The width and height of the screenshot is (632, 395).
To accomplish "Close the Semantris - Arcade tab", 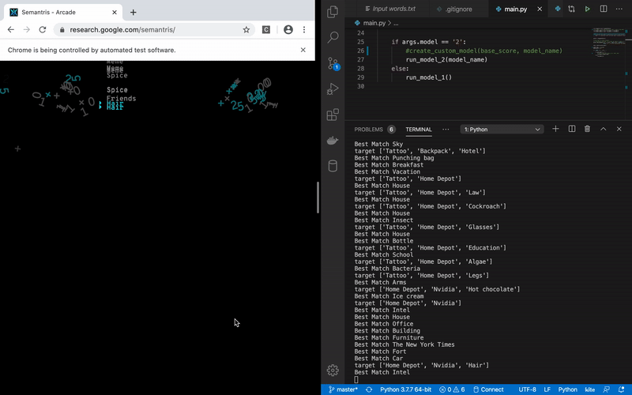I will (x=115, y=12).
